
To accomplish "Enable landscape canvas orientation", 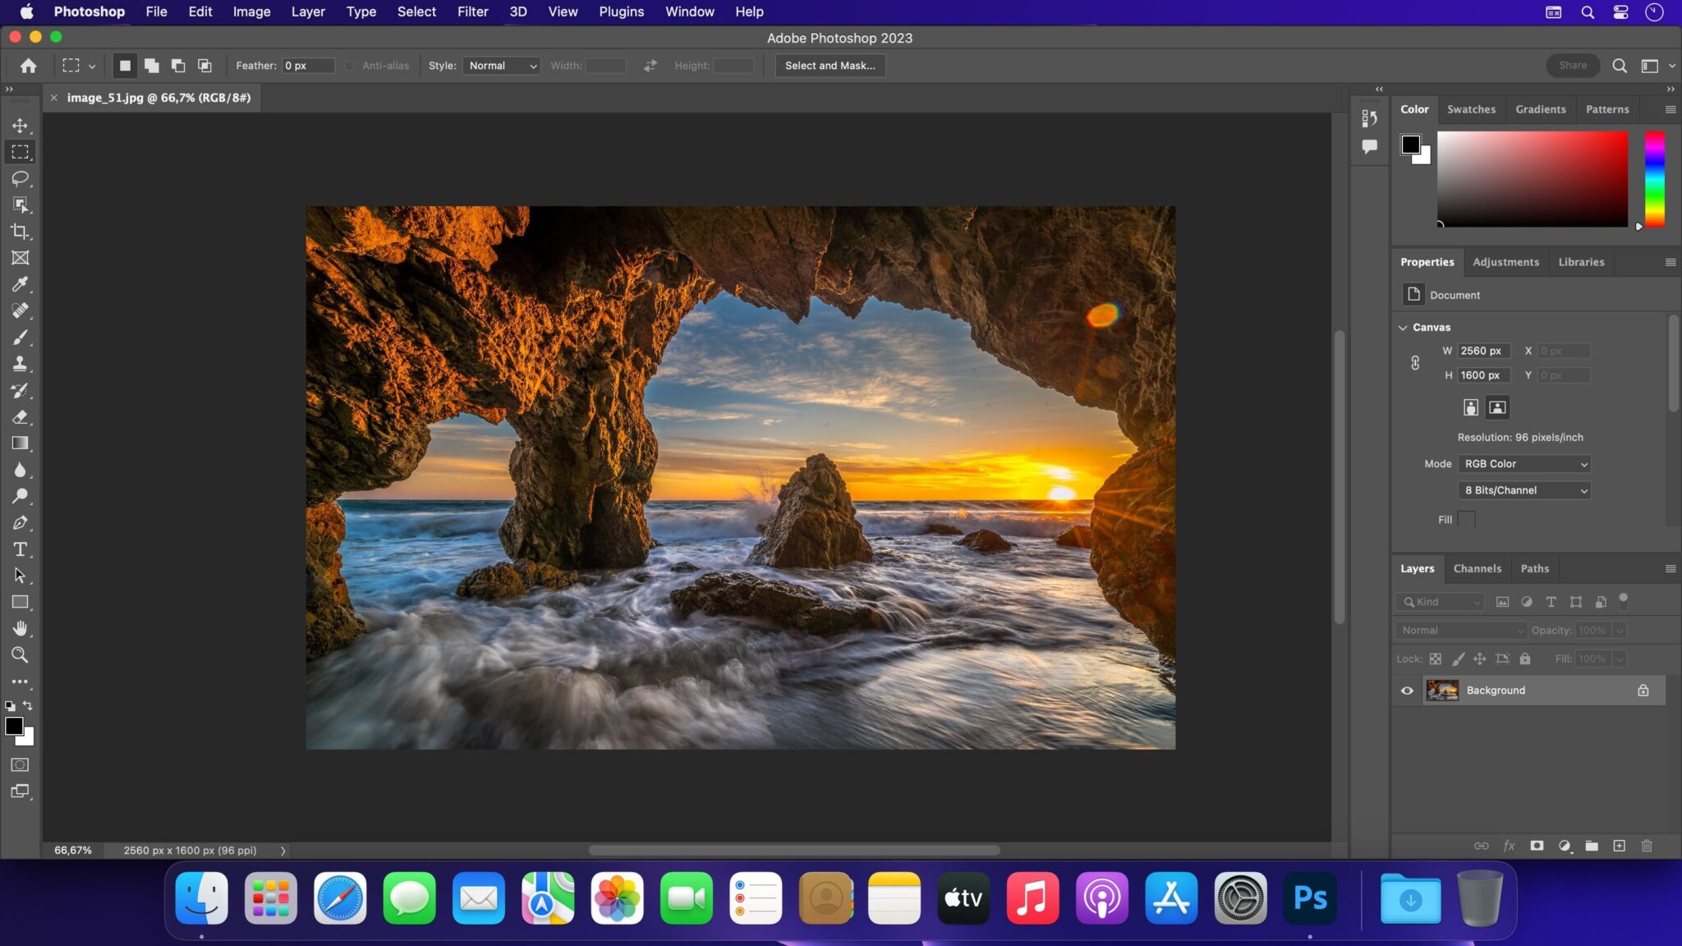I will (1497, 406).
